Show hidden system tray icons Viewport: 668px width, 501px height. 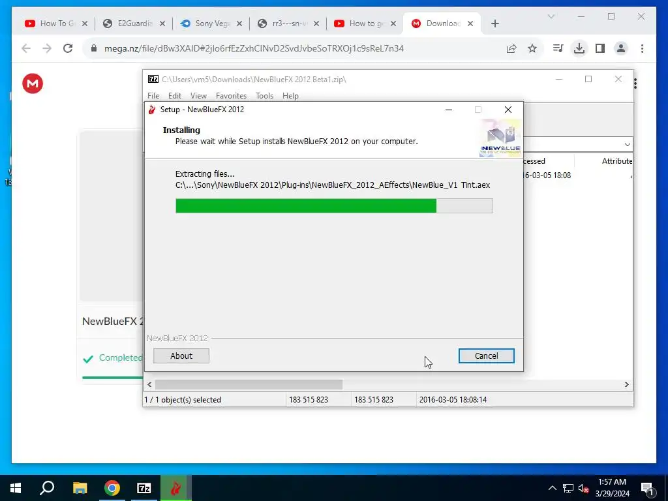click(552, 488)
